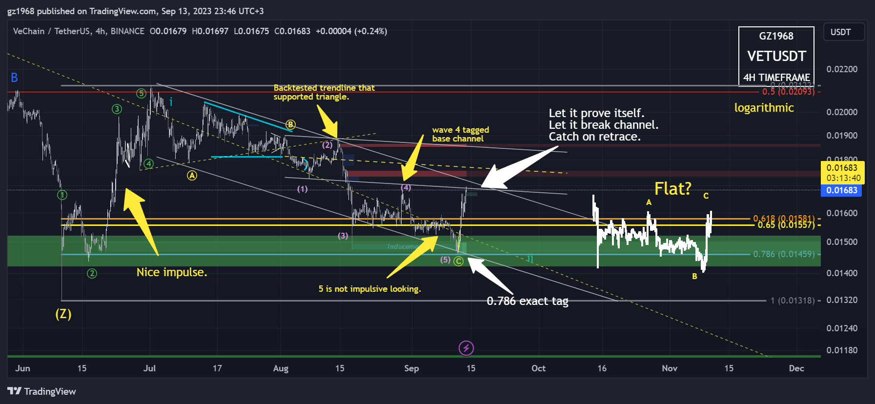Select the yellow circled B wave label
Viewport: 875px width, 404px height.
click(290, 124)
